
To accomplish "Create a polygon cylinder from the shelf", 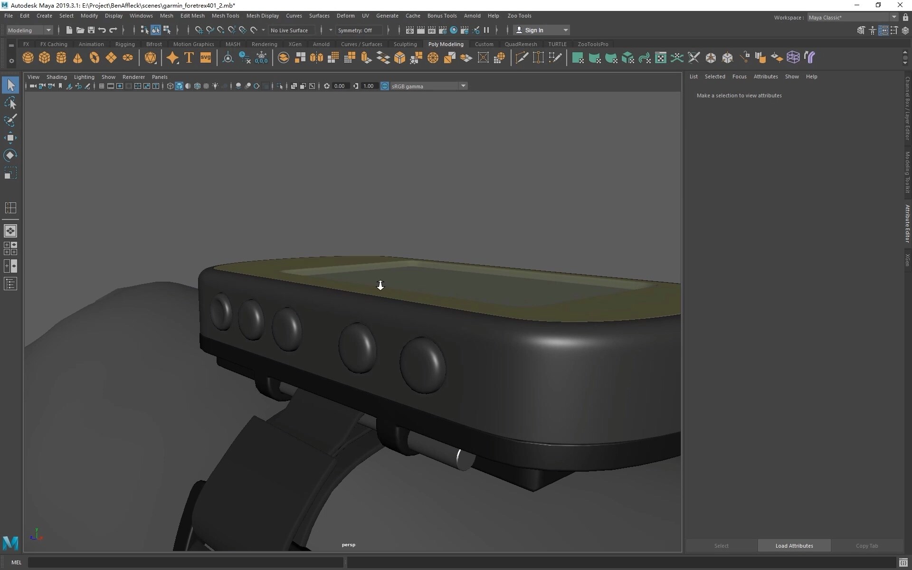I will (x=61, y=57).
